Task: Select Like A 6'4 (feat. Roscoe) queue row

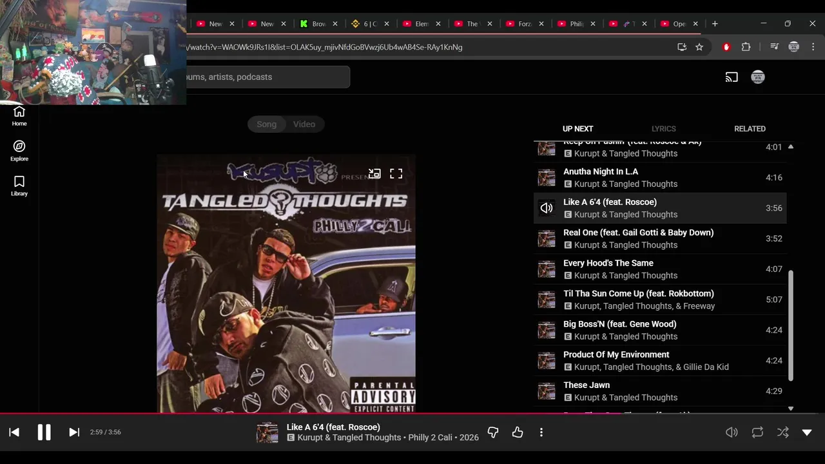Action: pos(660,208)
